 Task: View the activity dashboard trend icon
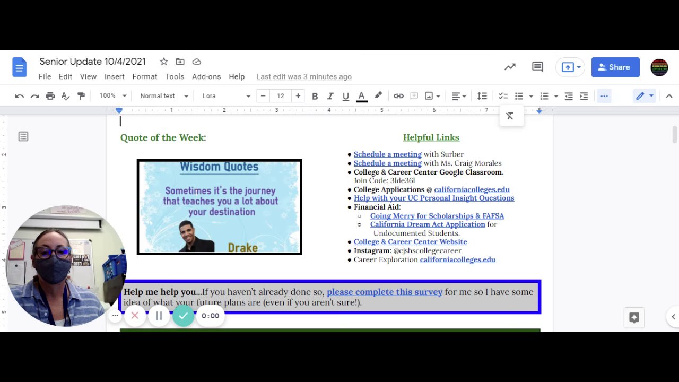(x=510, y=67)
